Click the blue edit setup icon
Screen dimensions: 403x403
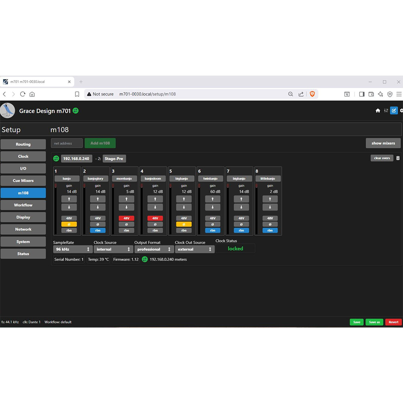(x=394, y=110)
